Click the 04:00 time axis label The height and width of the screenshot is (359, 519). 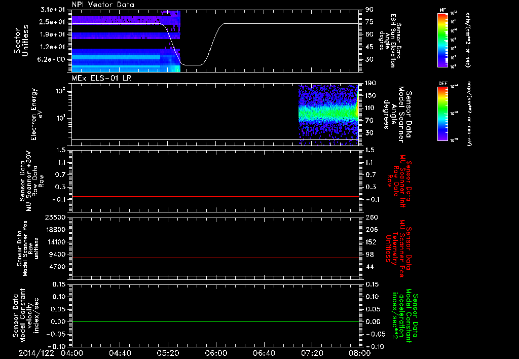pos(72,353)
